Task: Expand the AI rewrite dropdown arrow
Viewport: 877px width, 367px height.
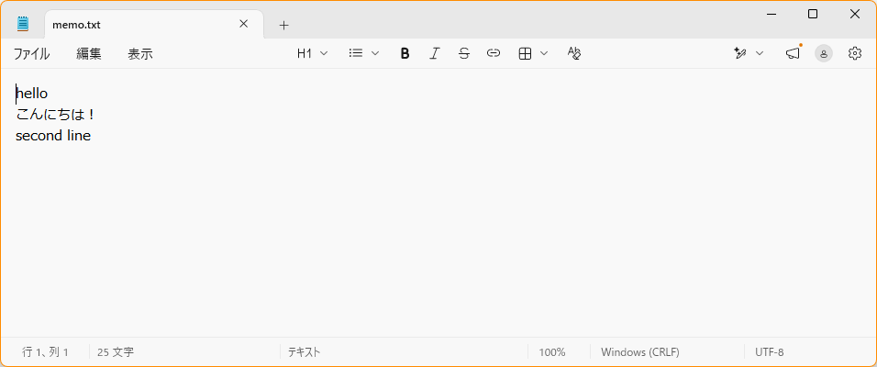Action: pos(760,54)
